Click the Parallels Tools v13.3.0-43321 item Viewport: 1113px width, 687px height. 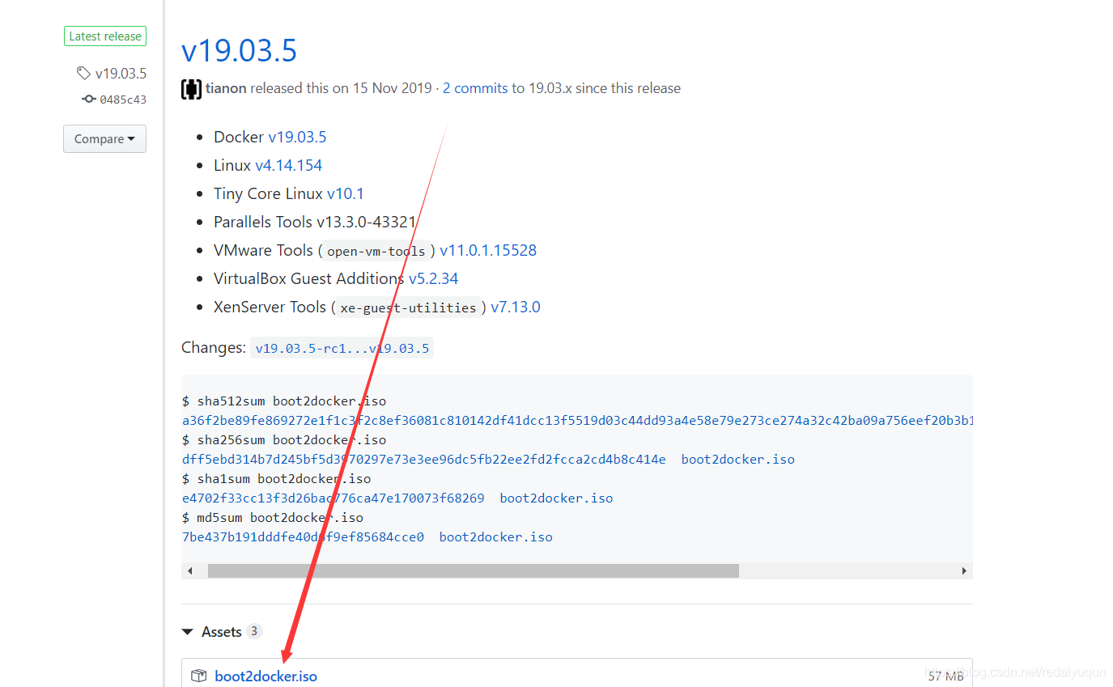coord(315,222)
